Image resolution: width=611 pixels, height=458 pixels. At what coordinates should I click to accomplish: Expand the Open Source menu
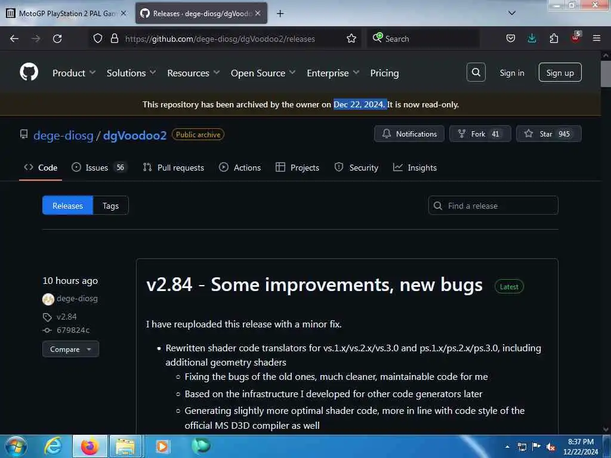pyautogui.click(x=263, y=73)
